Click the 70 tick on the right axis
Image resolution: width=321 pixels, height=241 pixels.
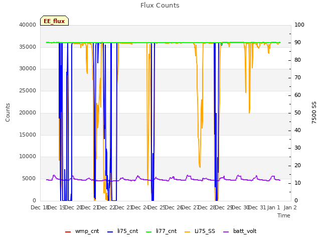tap(297, 78)
